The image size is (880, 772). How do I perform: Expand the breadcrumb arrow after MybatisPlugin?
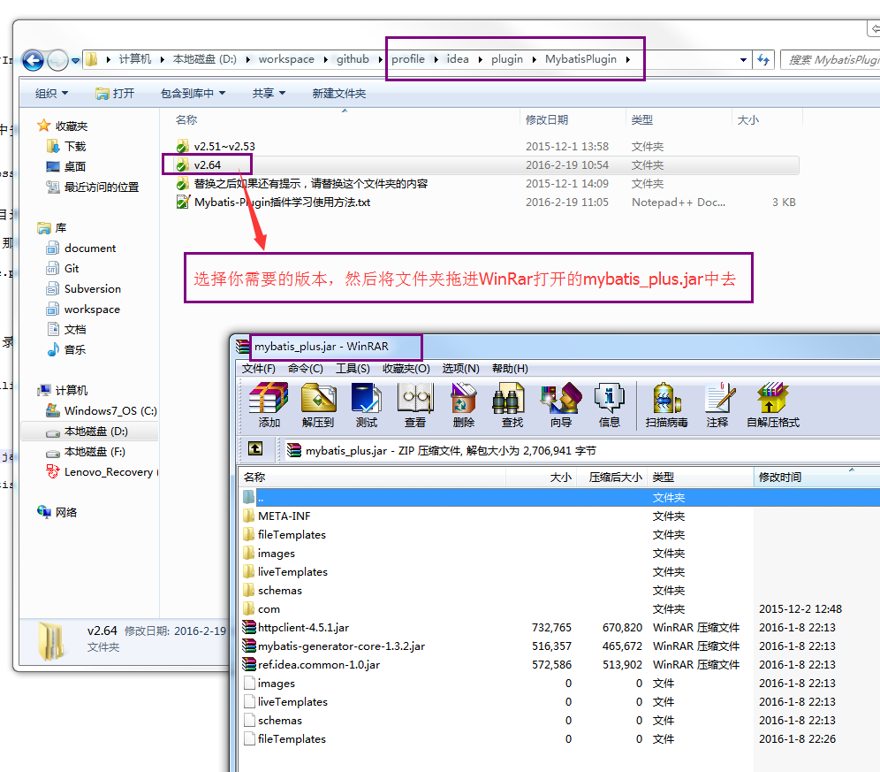[627, 59]
